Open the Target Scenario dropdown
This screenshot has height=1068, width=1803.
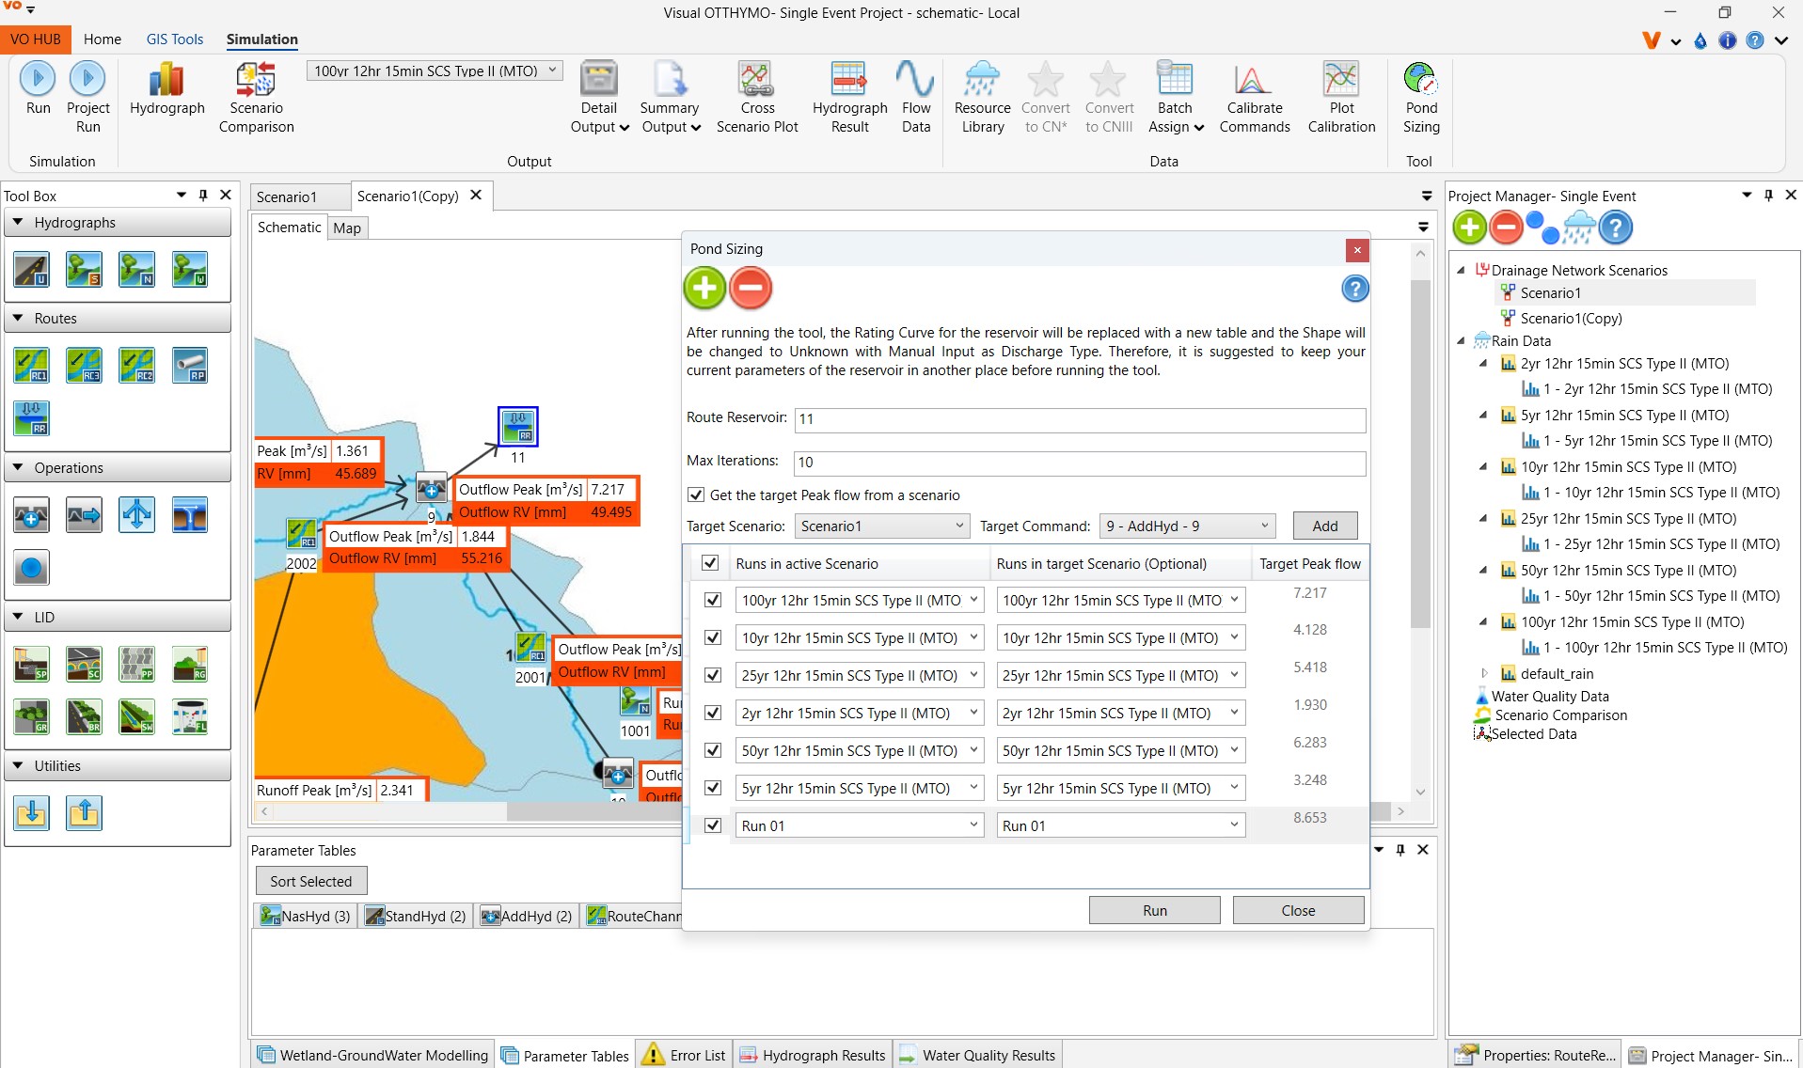point(882,526)
